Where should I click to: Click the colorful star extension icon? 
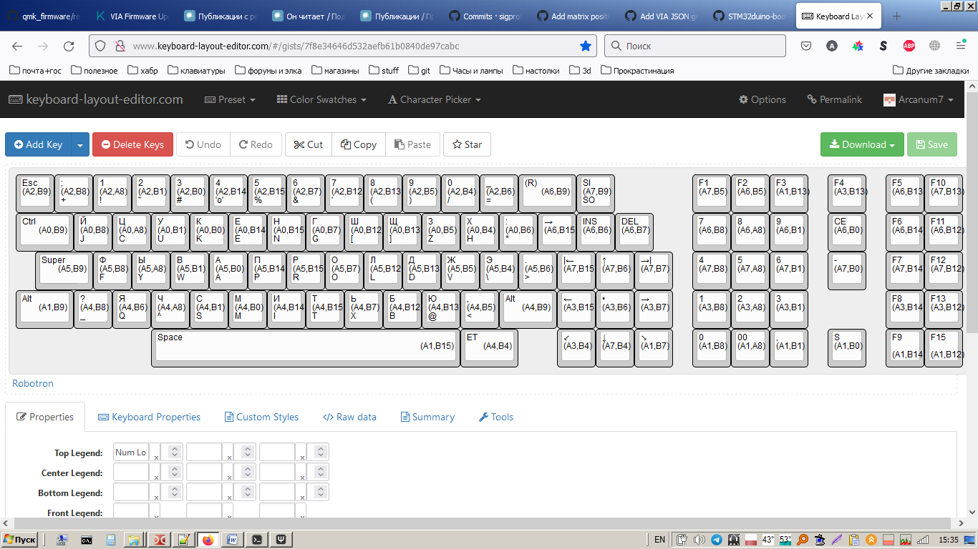(x=857, y=46)
